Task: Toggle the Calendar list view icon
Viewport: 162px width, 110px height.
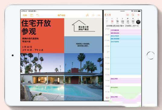Action: tap(127, 15)
